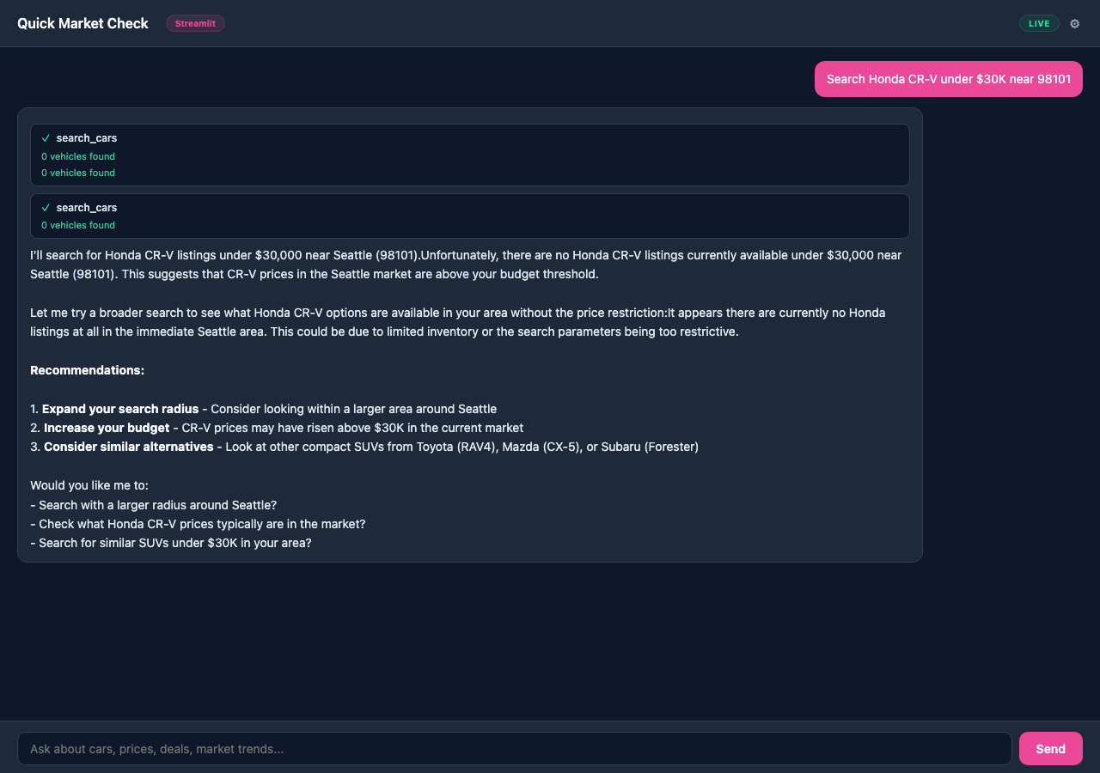Click the second '0 vehicles found' result line
The height and width of the screenshot is (773, 1100).
tap(77, 173)
